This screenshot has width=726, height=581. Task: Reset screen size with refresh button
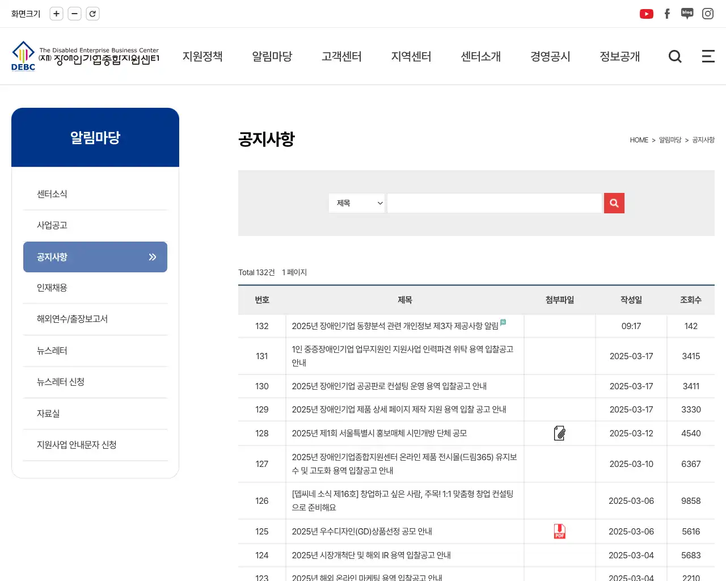[x=92, y=14]
